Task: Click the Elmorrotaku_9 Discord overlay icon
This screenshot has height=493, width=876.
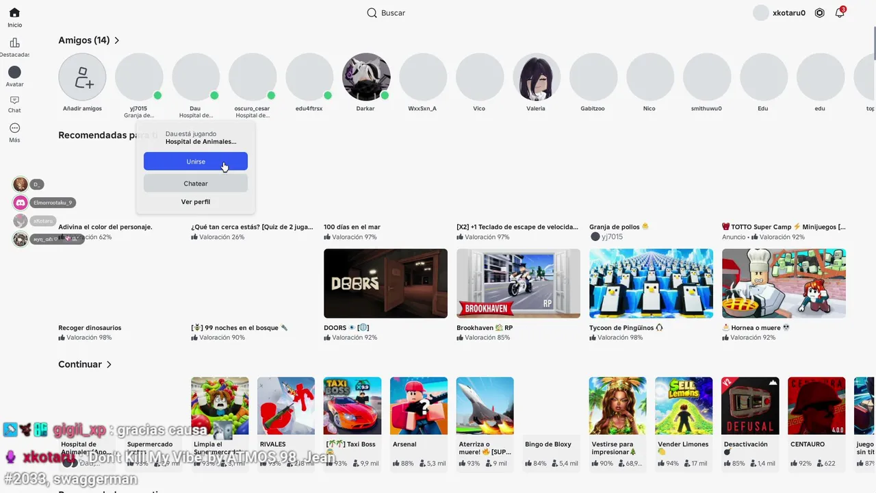Action: pos(21,203)
